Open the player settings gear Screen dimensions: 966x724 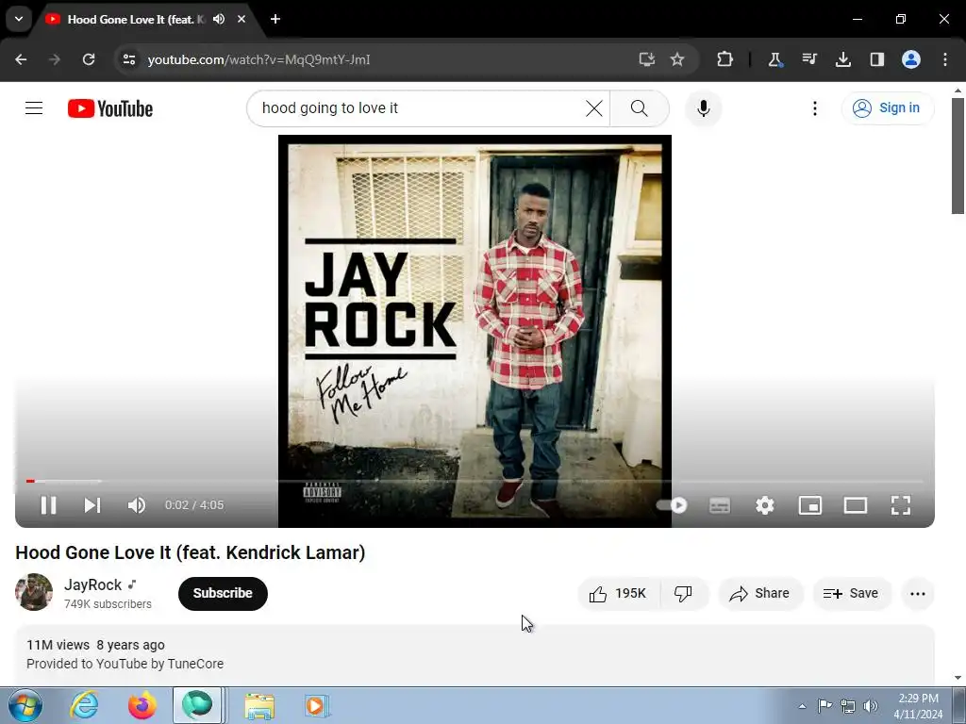pos(764,505)
